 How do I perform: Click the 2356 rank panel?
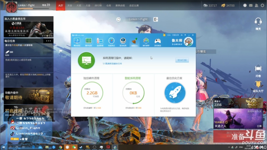[x=238, y=103]
